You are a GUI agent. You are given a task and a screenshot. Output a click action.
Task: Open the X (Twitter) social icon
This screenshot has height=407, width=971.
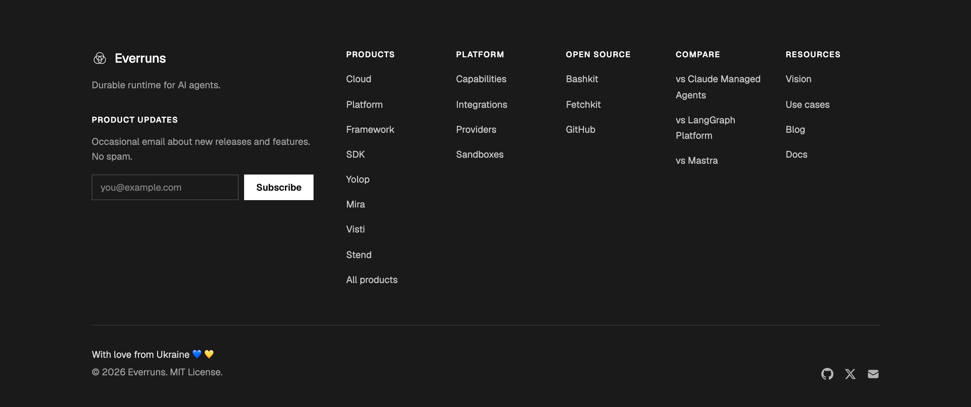[850, 374]
